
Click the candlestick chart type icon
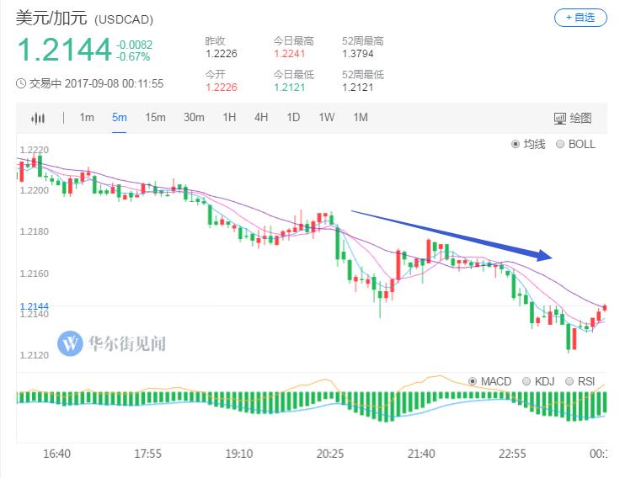38,118
